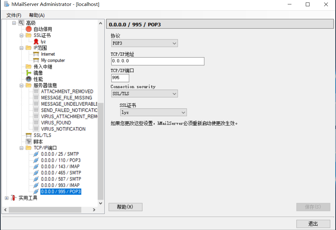The height and width of the screenshot is (230, 336).
Task: Click inside the TCP/IP地址 input field
Action: [x=157, y=61]
